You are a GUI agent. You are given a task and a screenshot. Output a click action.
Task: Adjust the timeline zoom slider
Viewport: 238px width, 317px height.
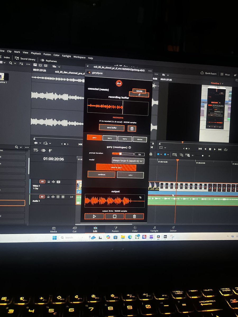[x=203, y=156]
